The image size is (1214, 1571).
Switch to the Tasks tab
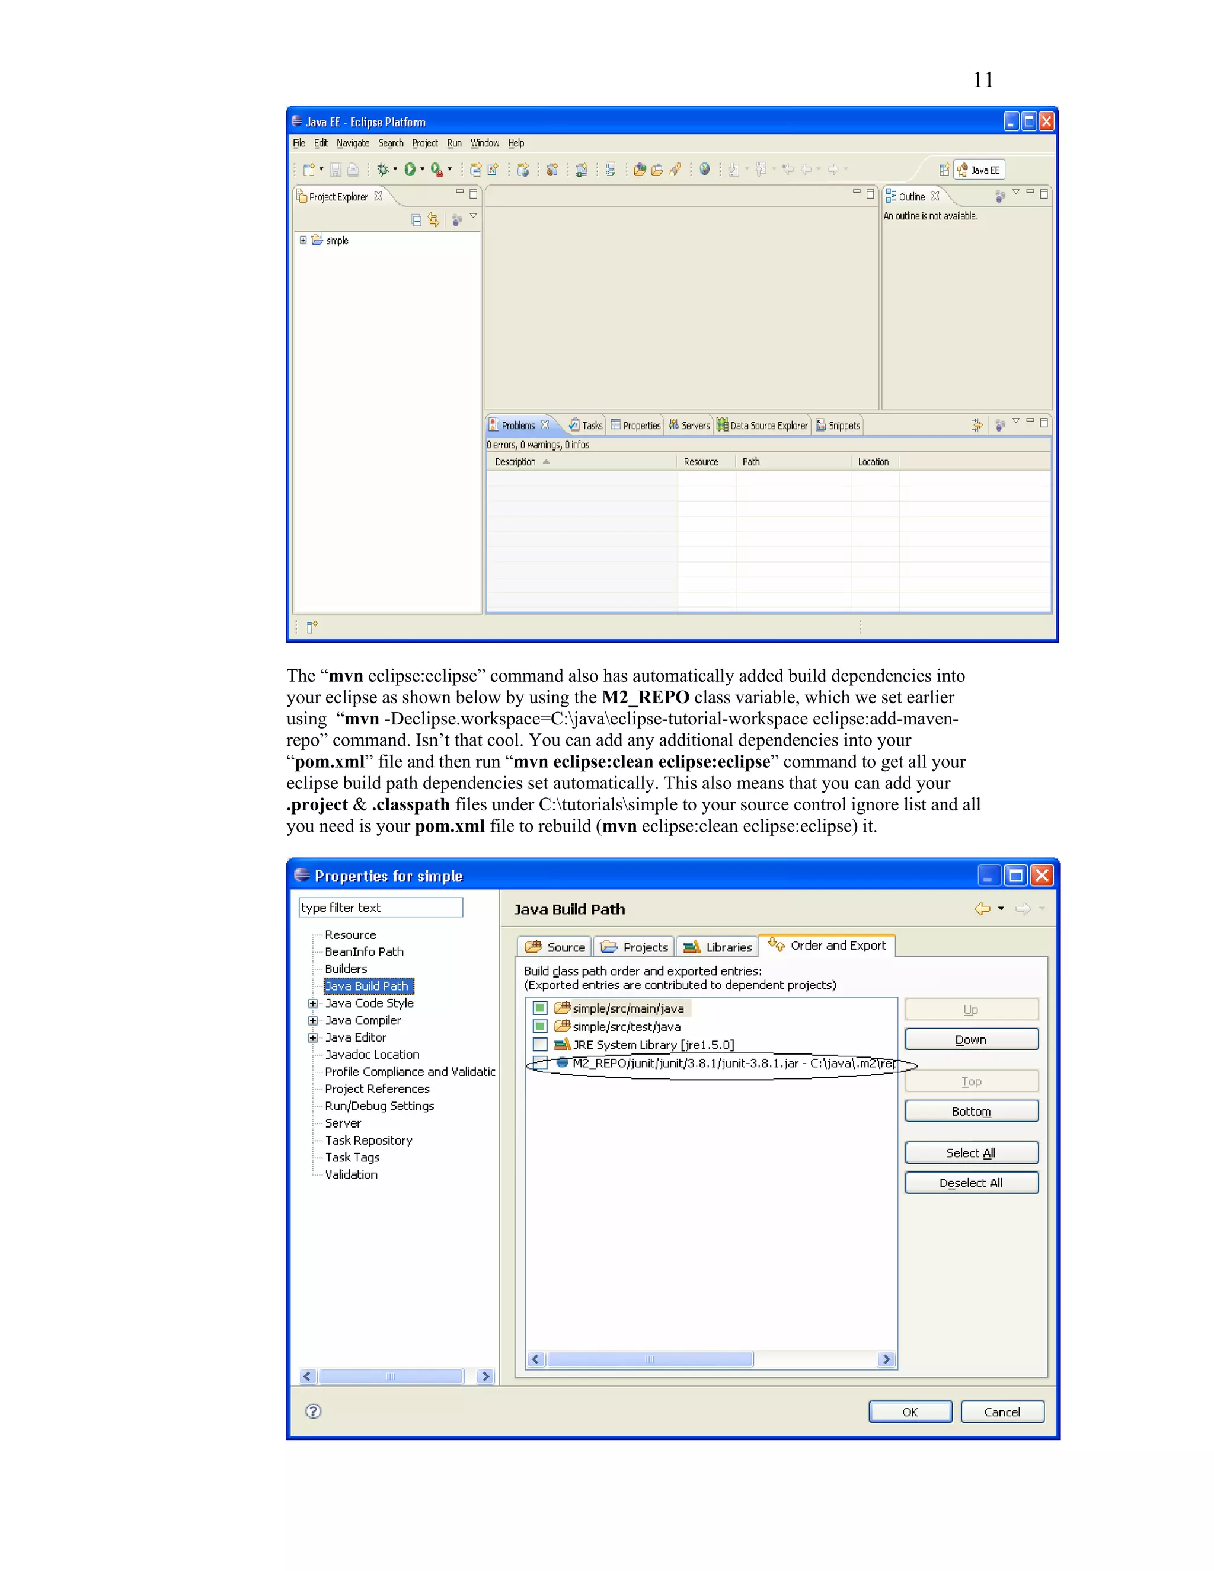tap(586, 425)
